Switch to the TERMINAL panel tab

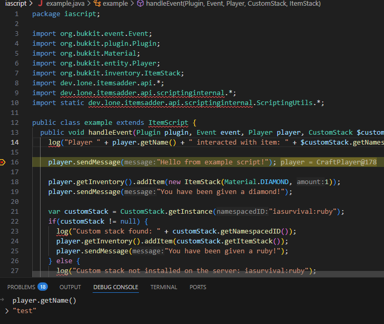pyautogui.click(x=164, y=287)
